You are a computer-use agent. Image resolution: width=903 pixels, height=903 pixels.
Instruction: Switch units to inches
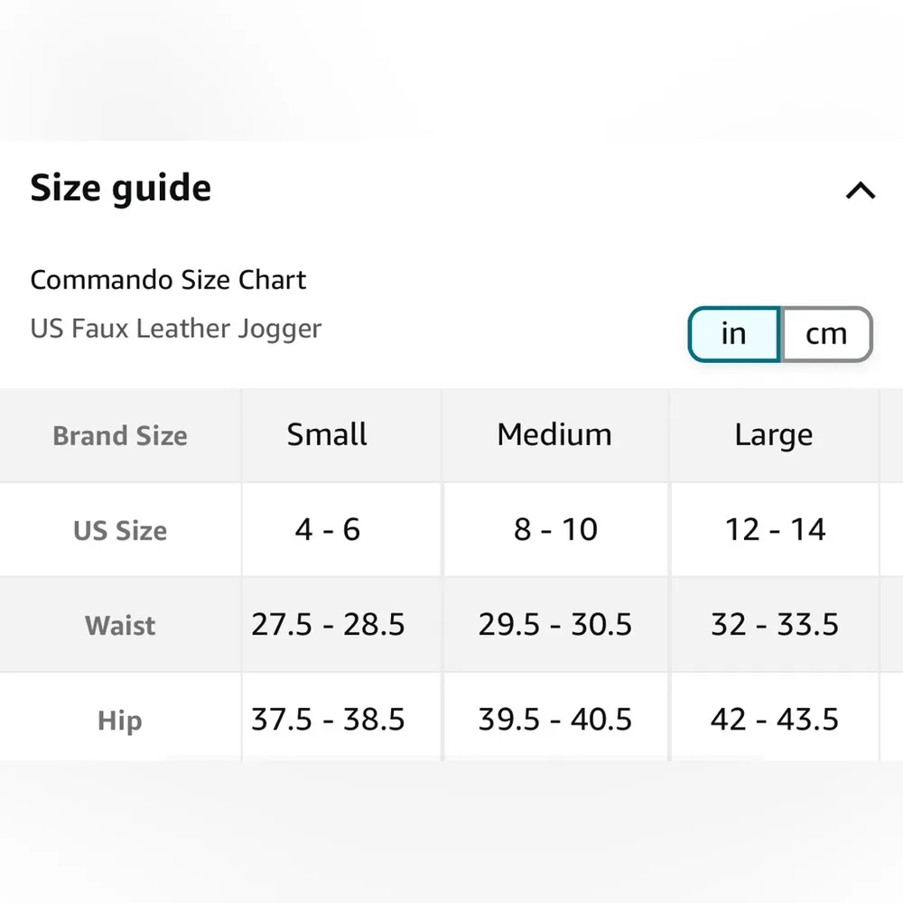click(733, 334)
